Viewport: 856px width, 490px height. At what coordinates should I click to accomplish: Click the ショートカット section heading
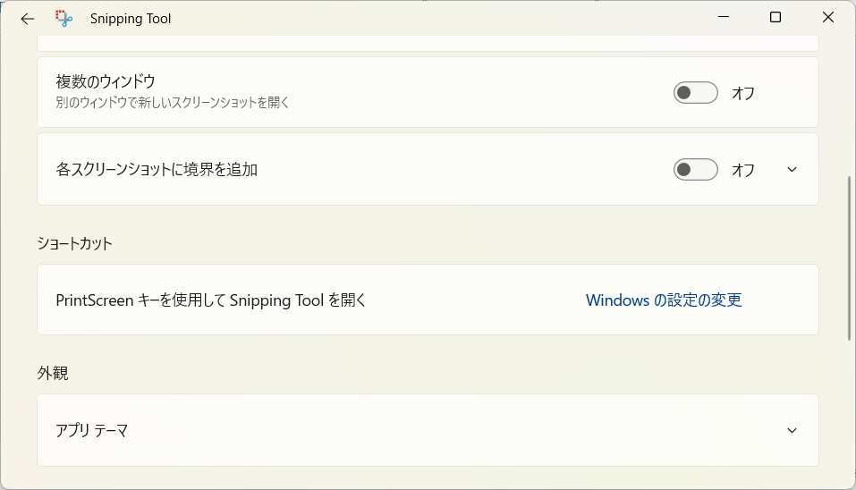click(x=75, y=243)
